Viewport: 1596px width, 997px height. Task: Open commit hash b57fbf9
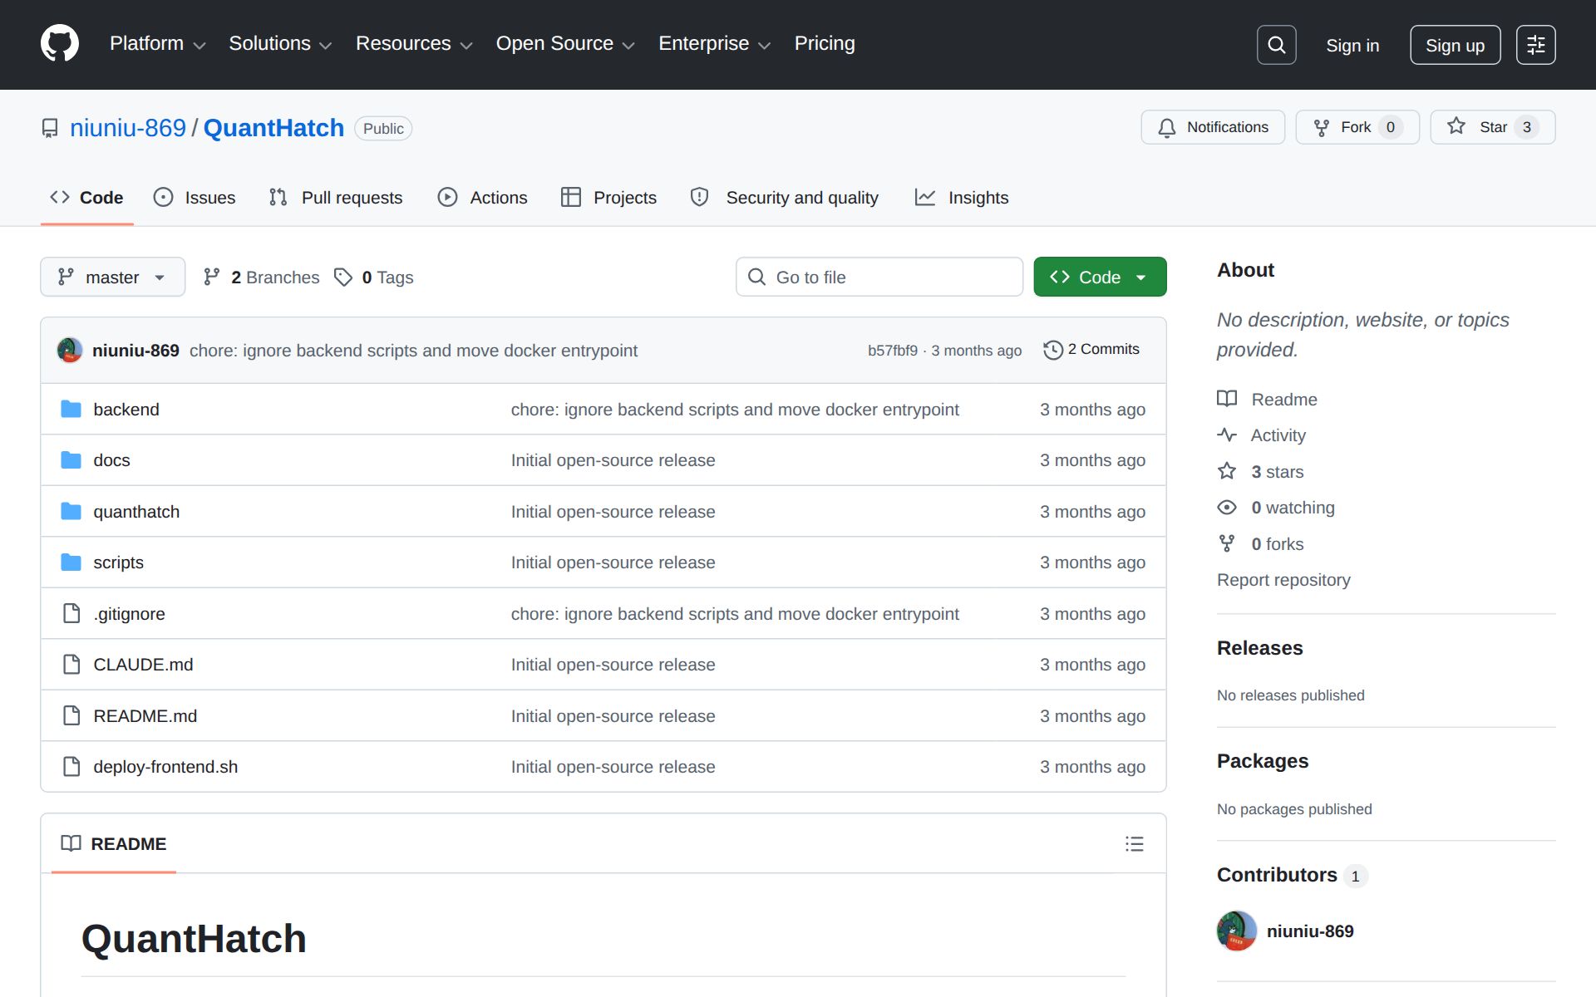point(893,351)
